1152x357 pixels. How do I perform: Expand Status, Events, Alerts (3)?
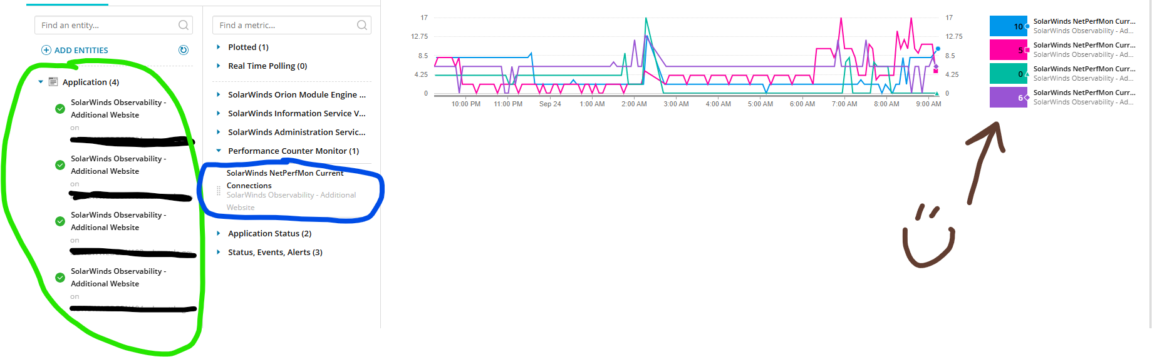218,252
